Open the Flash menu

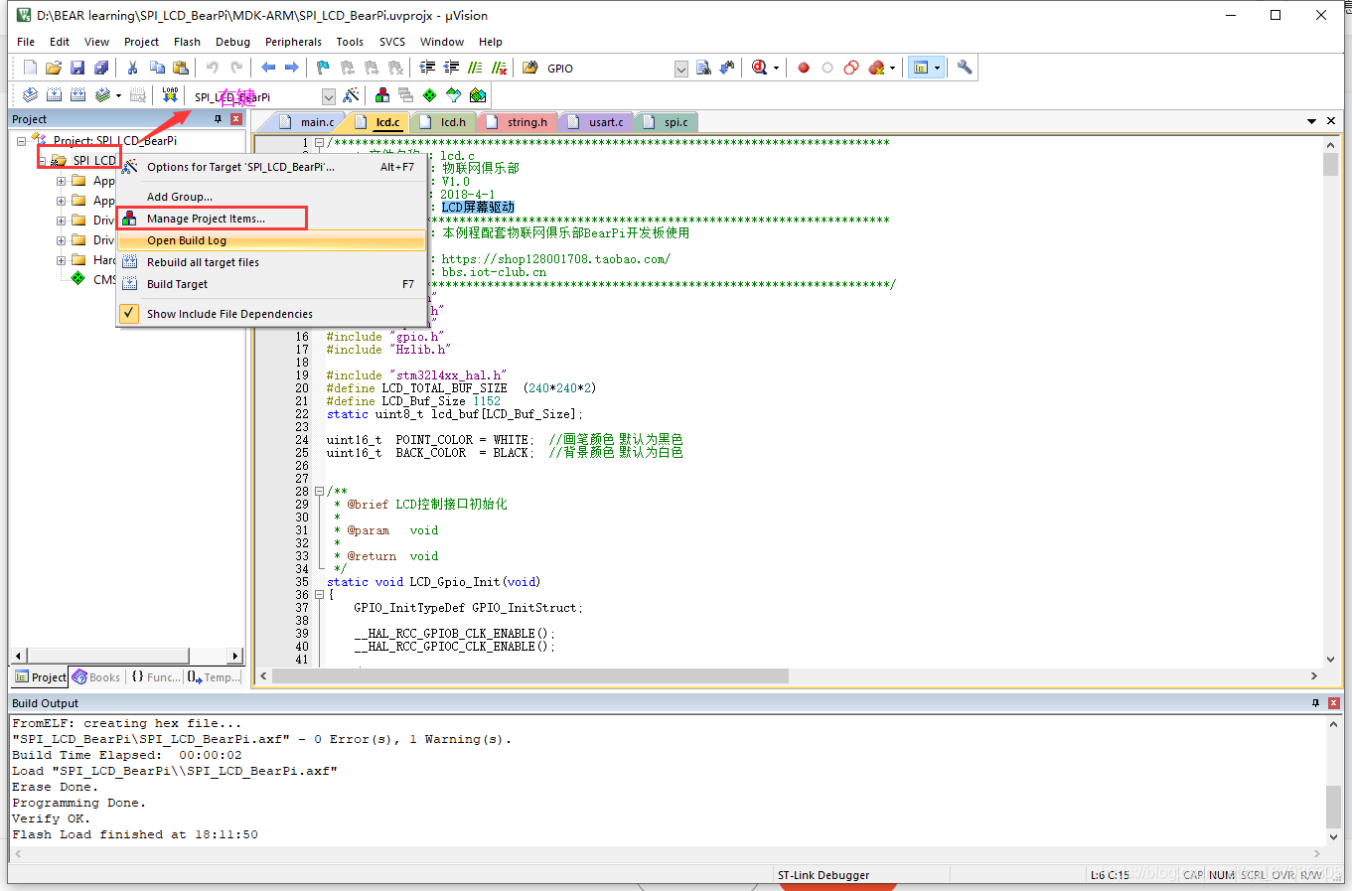(187, 42)
